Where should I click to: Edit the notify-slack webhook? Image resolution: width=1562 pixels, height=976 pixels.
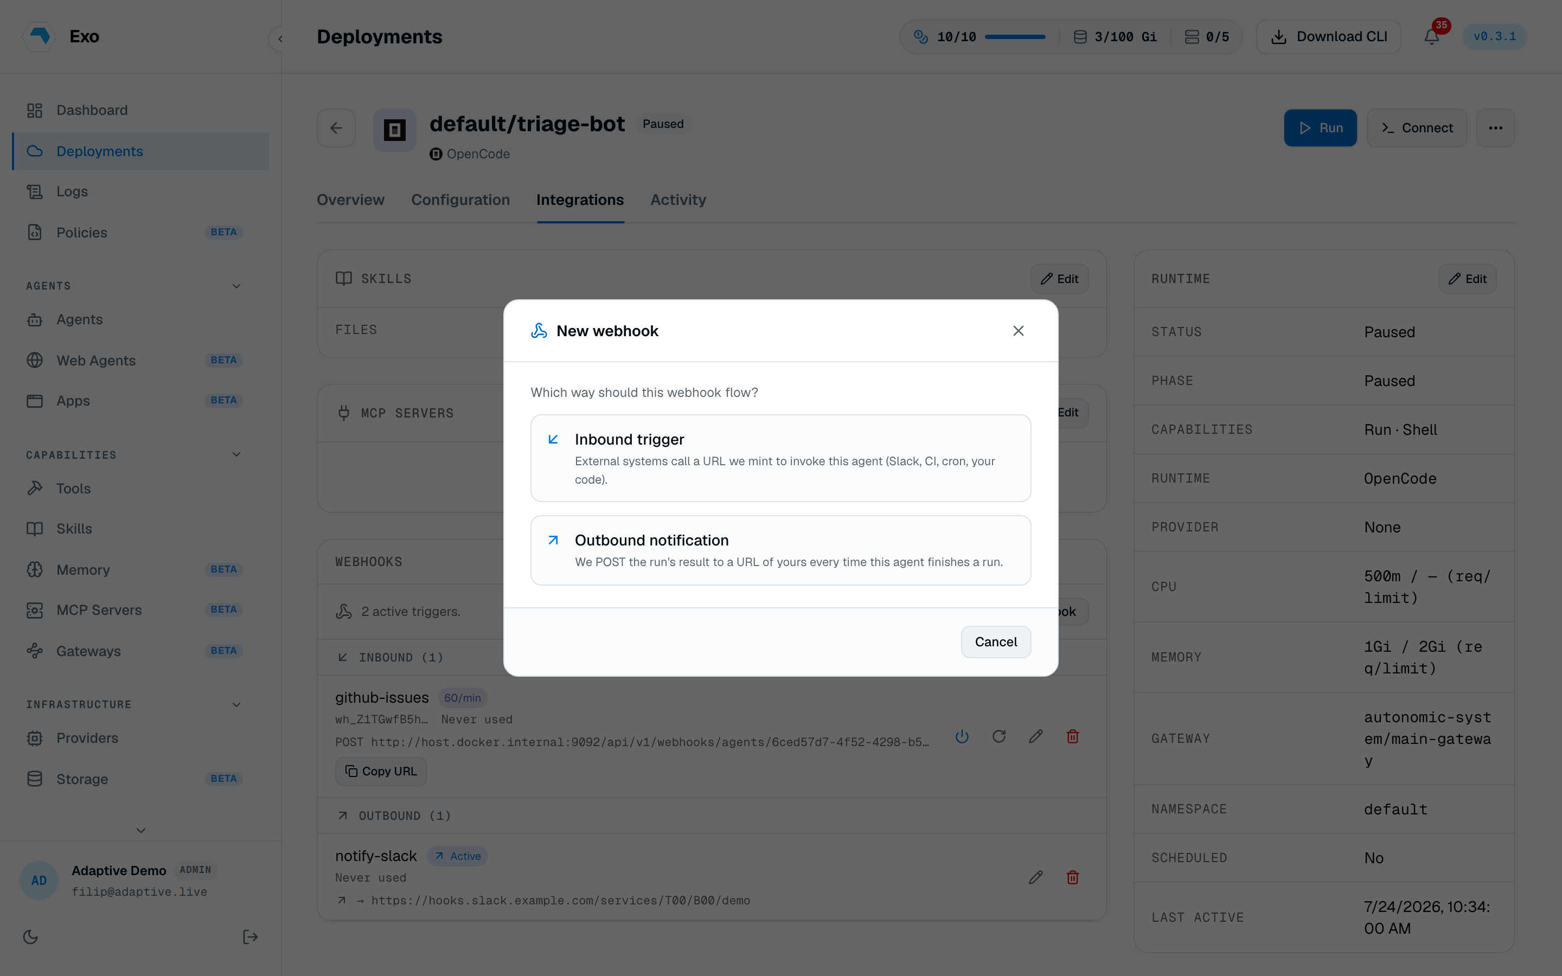pyautogui.click(x=1035, y=877)
